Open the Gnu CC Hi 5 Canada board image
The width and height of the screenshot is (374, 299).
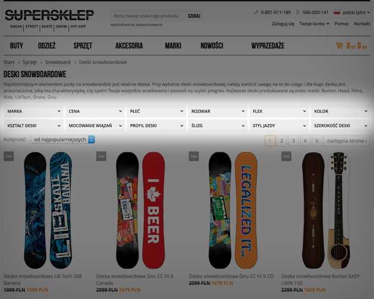coord(140,211)
